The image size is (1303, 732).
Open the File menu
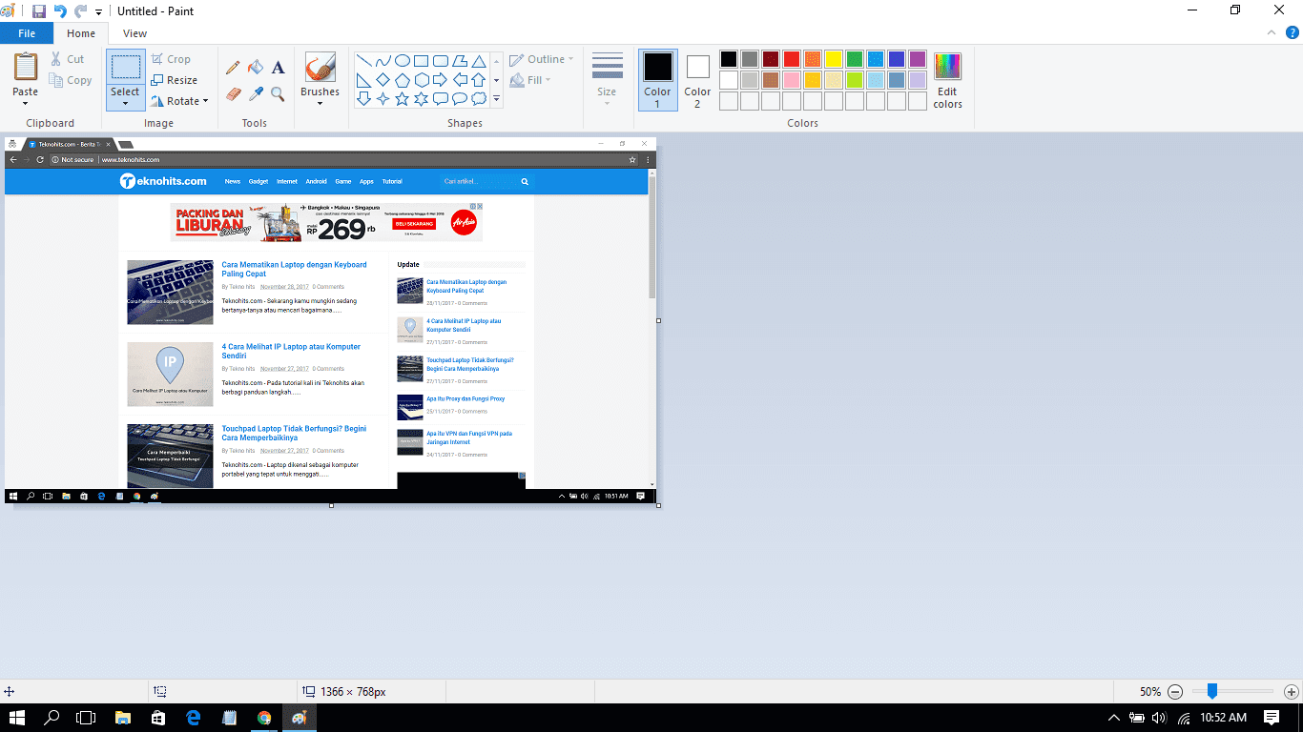click(27, 32)
